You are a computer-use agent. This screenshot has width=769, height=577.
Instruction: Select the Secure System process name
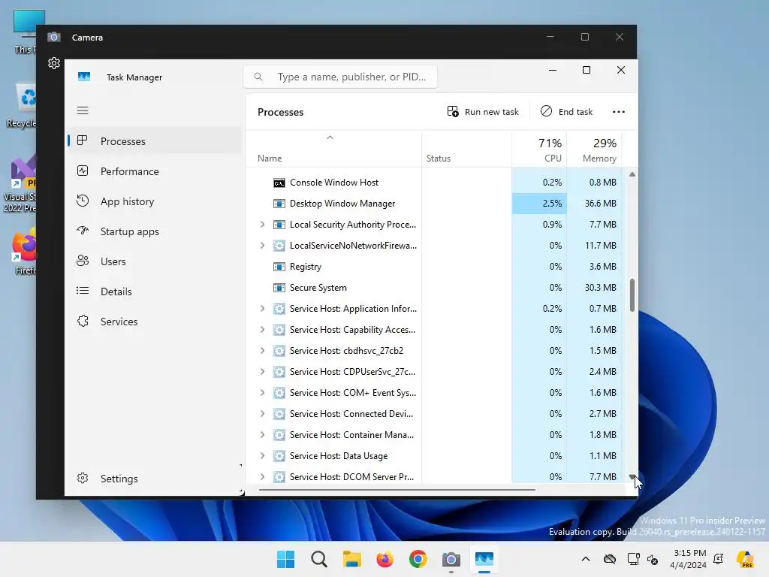coord(318,288)
